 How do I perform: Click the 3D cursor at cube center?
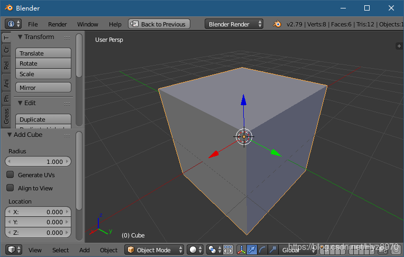[x=244, y=136]
